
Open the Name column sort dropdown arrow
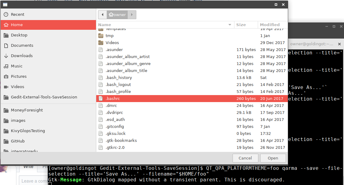coord(230,25)
